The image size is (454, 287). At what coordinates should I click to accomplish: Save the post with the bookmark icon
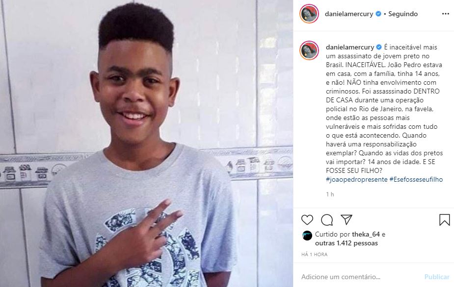[x=445, y=220]
